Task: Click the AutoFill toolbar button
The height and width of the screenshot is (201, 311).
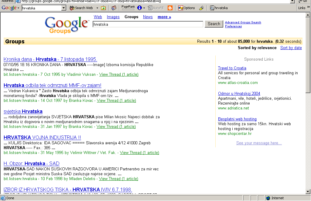Action: click(x=156, y=8)
